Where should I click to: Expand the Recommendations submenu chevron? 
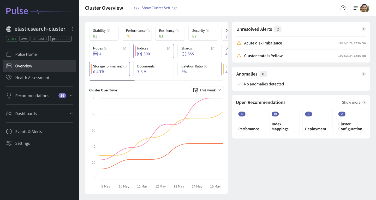click(x=71, y=96)
